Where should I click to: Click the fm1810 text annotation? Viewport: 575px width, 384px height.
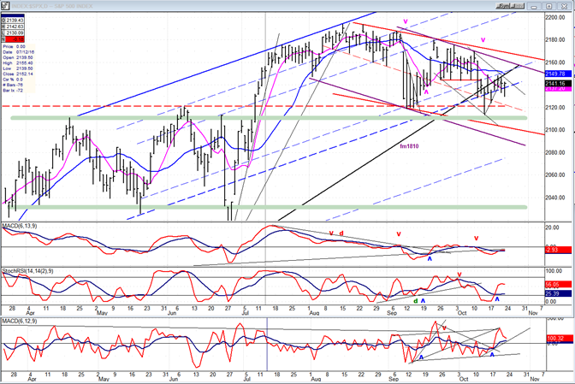click(x=409, y=146)
